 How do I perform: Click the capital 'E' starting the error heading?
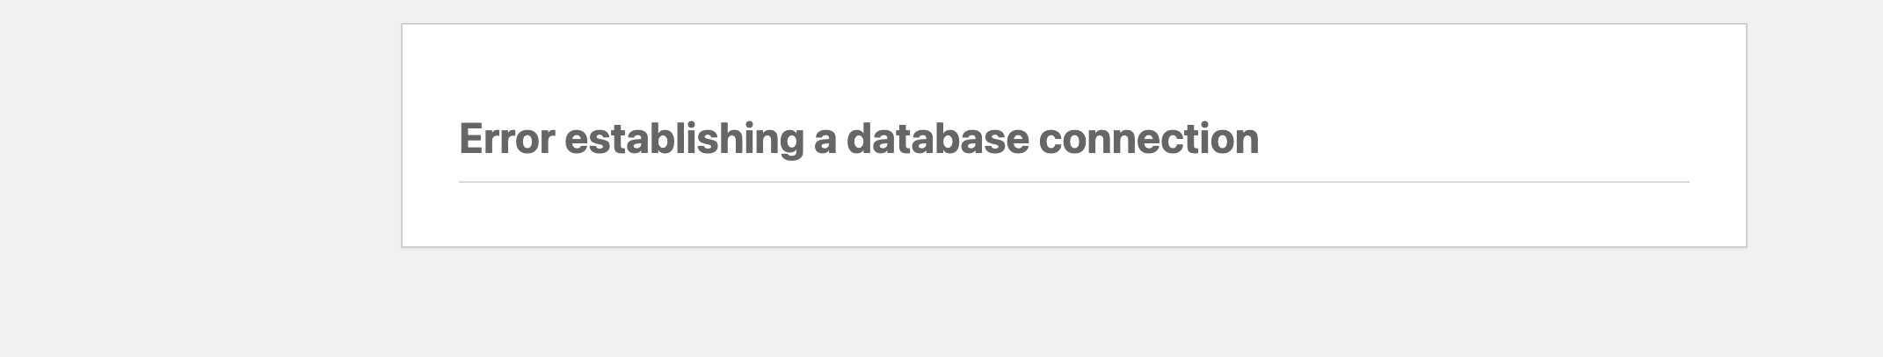[x=471, y=139]
